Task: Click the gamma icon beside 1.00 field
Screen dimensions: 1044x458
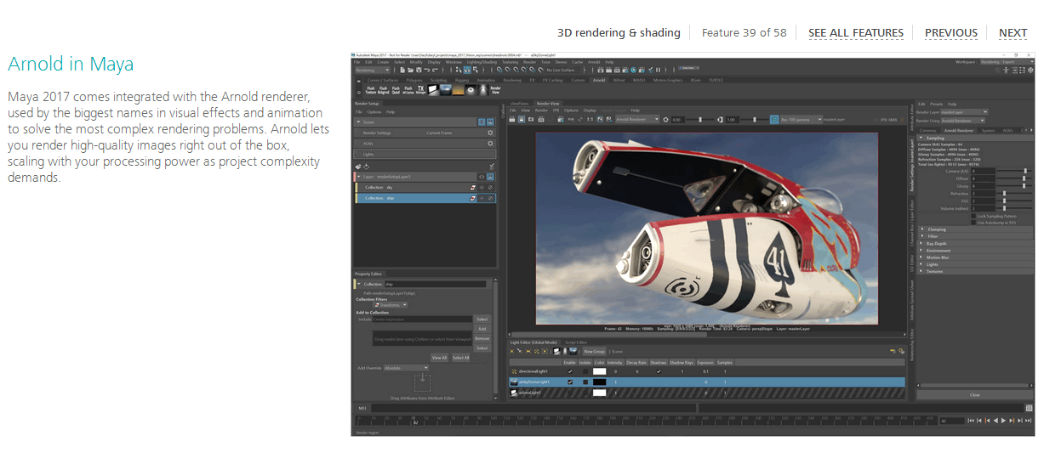Action: pos(720,120)
